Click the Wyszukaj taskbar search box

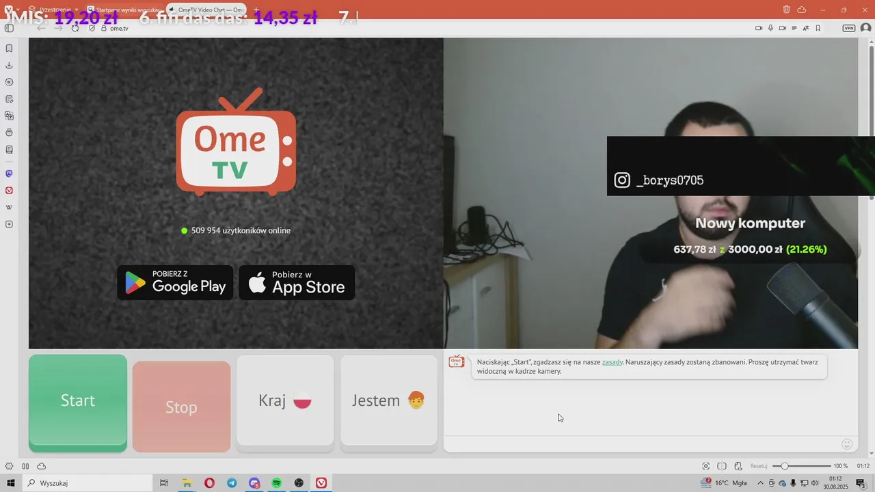pyautogui.click(x=87, y=483)
